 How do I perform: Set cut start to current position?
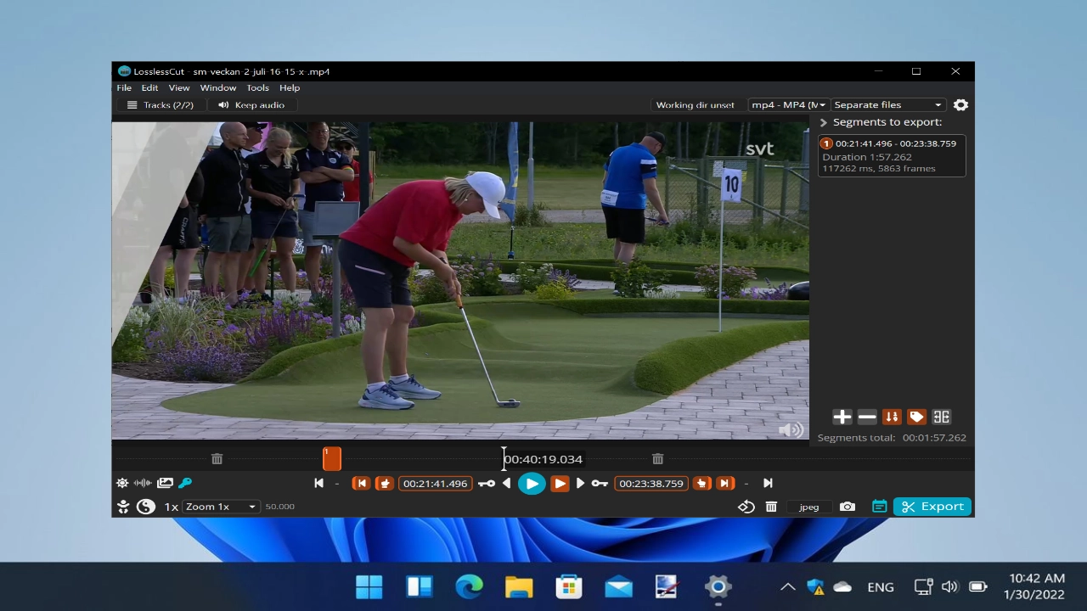[x=385, y=483]
